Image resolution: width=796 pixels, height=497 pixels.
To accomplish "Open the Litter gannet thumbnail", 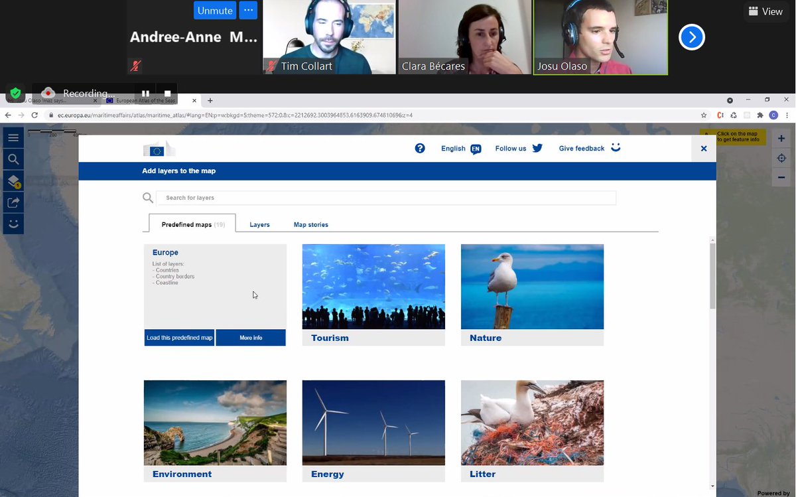I will [532, 423].
